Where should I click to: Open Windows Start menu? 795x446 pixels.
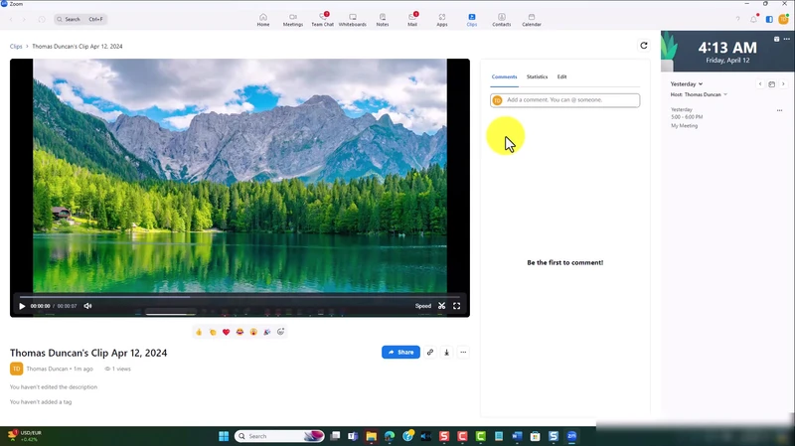(x=224, y=436)
